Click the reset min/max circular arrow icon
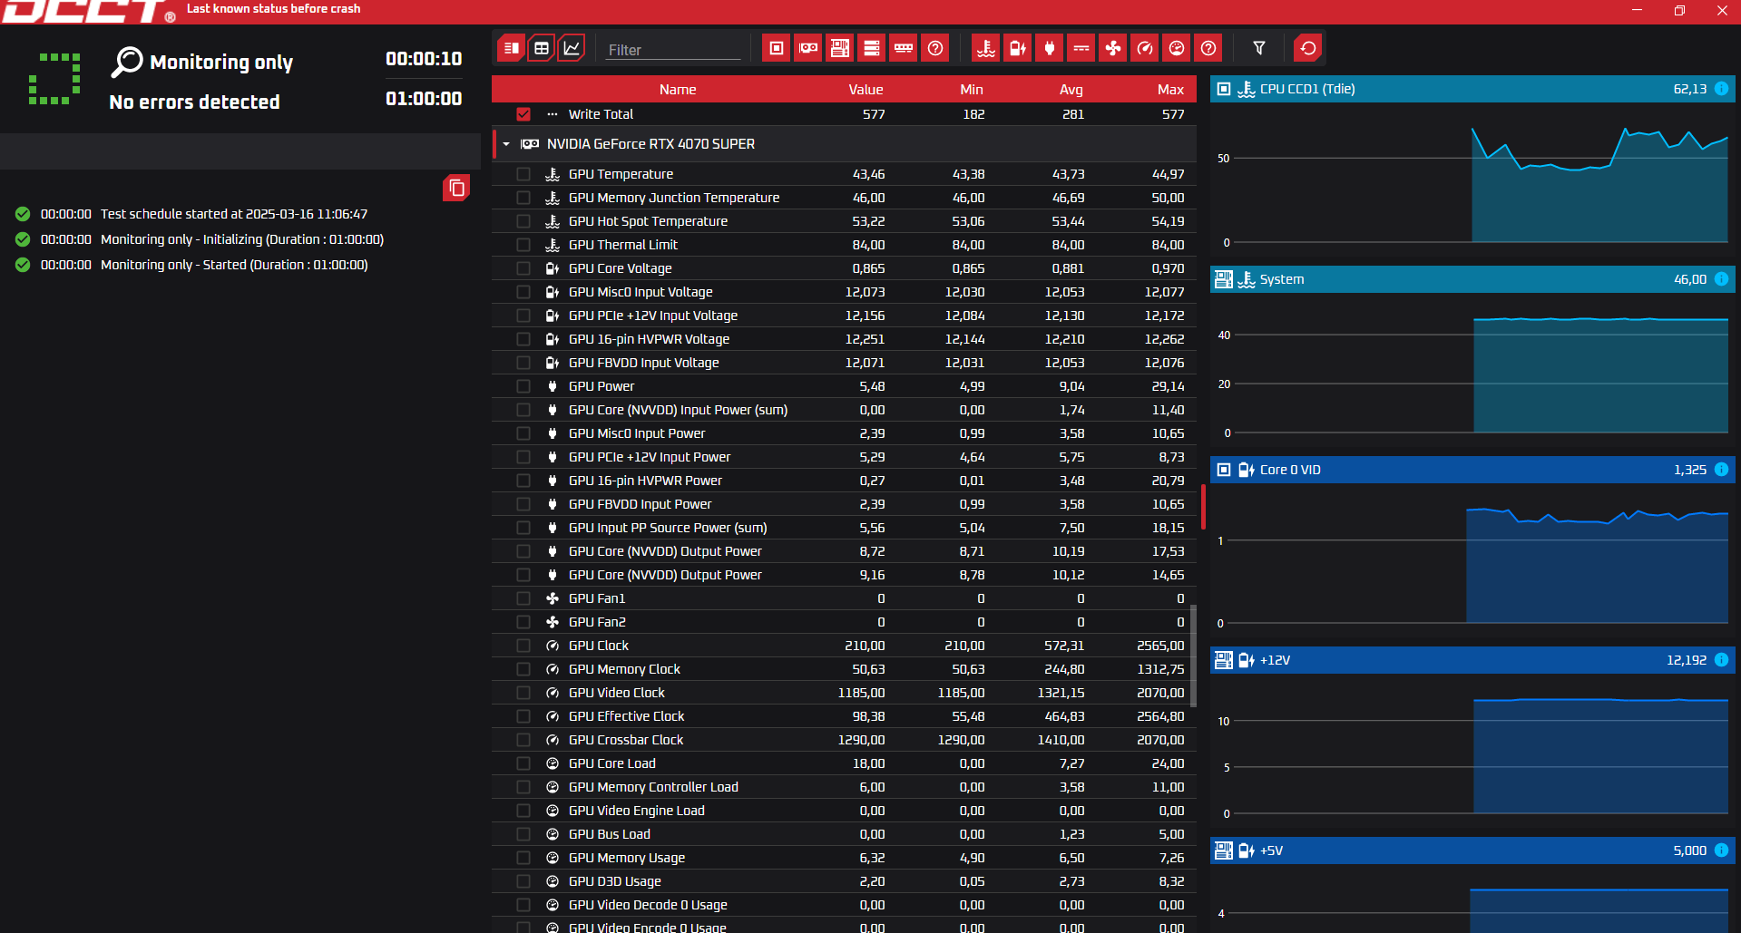 pyautogui.click(x=1308, y=48)
